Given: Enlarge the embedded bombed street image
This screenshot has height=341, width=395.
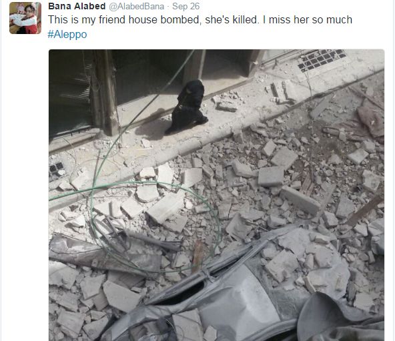Looking at the screenshot, I should point(216,195).
